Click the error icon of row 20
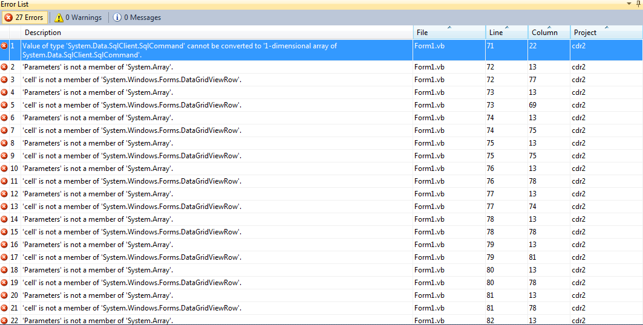The width and height of the screenshot is (643, 325). (4, 295)
